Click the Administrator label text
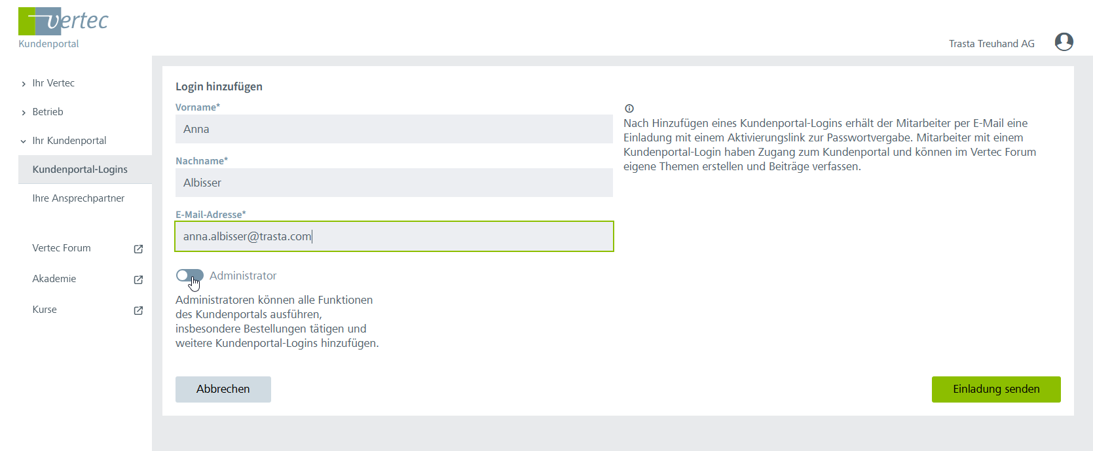The image size is (1093, 451). pos(243,276)
